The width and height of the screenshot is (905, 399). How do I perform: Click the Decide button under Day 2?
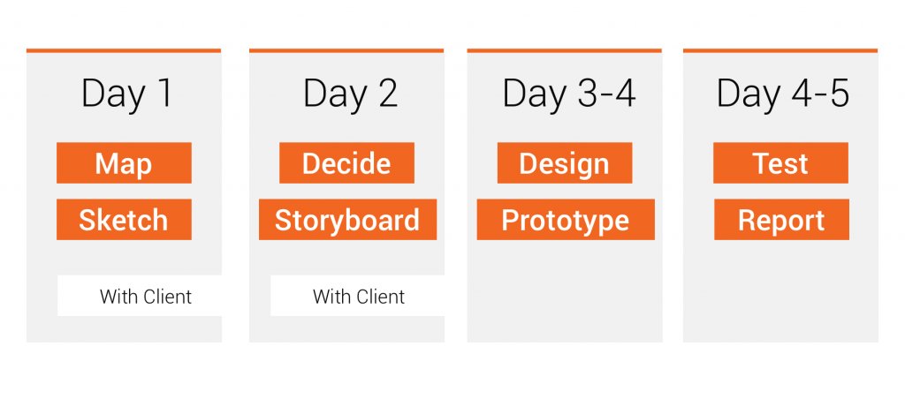point(346,163)
